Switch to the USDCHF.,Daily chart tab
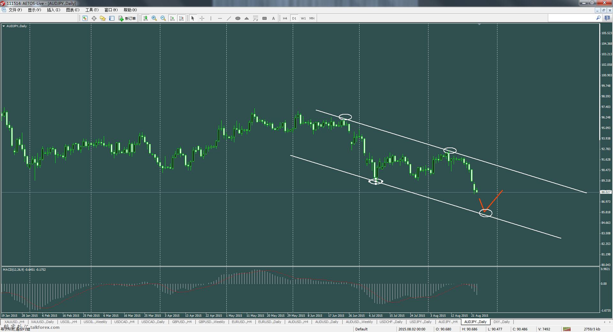 click(391, 322)
